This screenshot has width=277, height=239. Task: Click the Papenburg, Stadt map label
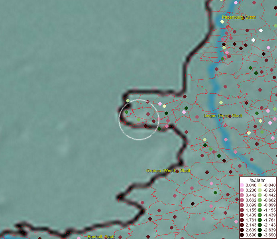pos(239,17)
